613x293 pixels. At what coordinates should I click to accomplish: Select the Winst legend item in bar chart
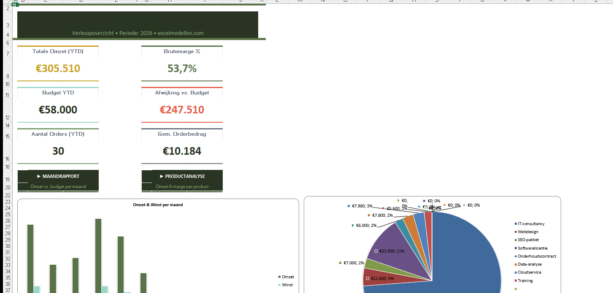[x=287, y=285]
